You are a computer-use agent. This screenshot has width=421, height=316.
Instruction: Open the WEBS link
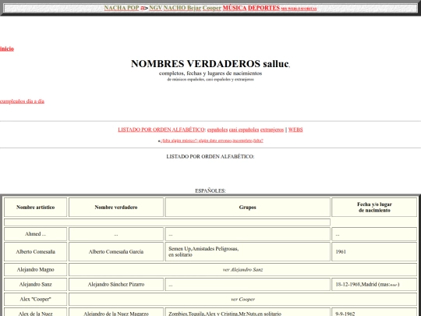tap(295, 130)
